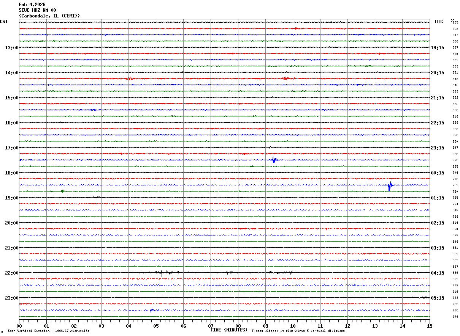Click the UTC timezone label
Image resolution: width=460 pixels, height=336 pixels.
coord(439,22)
